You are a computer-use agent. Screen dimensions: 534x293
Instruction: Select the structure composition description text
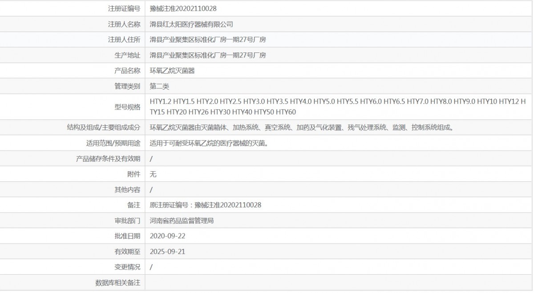[302, 128]
